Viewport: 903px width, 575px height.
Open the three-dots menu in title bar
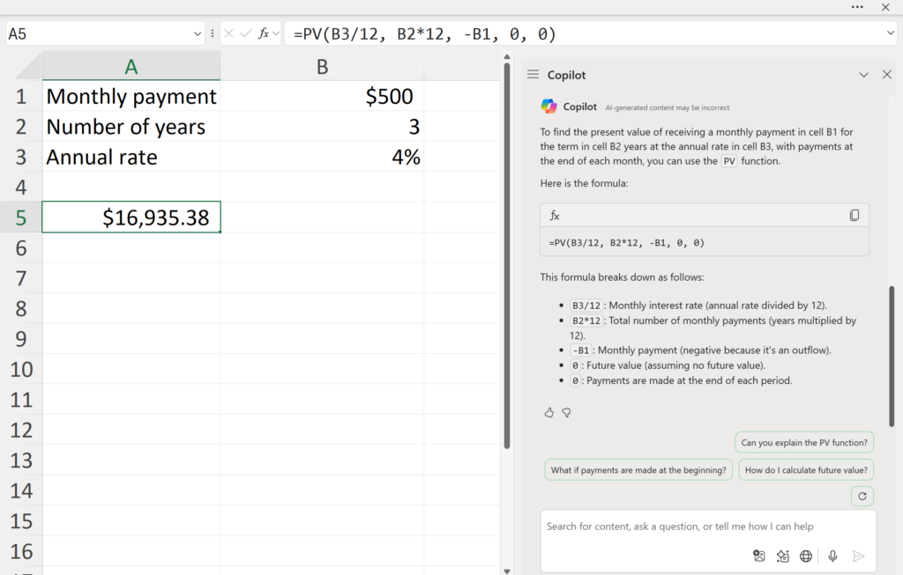coord(857,6)
